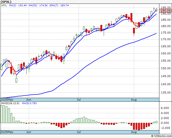Click the 170.00 price axis label
The image size is (172, 138).
(x=166, y=39)
